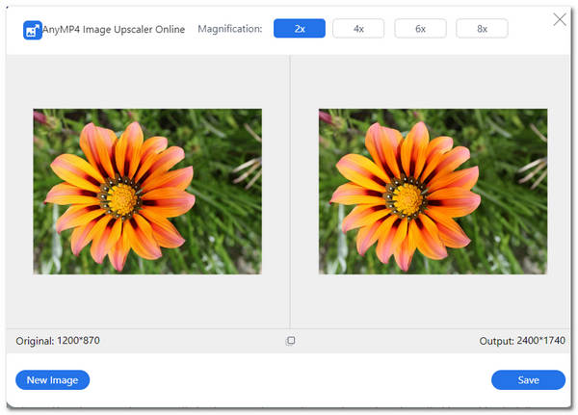The height and width of the screenshot is (415, 578).
Task: Click the AnyMP4 Image Upscaler Online title
Action: click(x=114, y=30)
